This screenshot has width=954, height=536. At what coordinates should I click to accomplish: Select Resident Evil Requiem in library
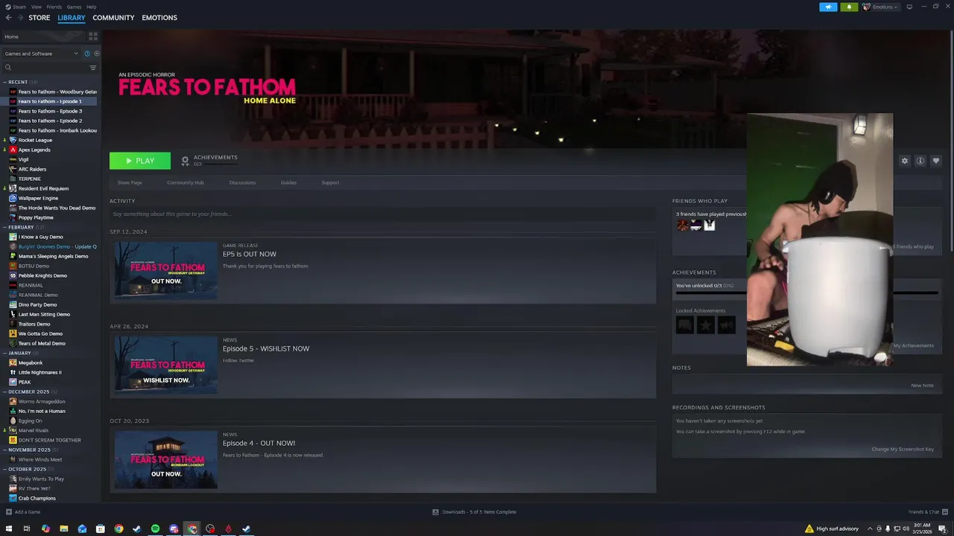43,188
